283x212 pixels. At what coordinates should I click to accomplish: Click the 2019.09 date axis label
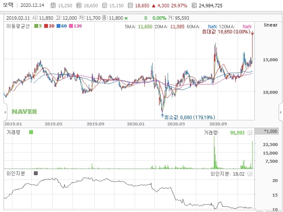[95, 124]
